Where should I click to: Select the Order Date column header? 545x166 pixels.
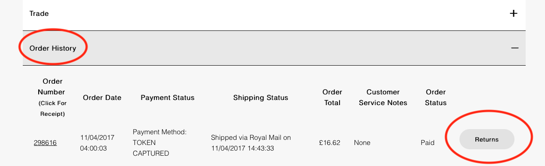click(102, 97)
